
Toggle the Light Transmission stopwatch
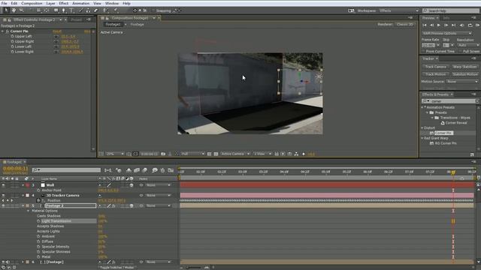pos(38,221)
